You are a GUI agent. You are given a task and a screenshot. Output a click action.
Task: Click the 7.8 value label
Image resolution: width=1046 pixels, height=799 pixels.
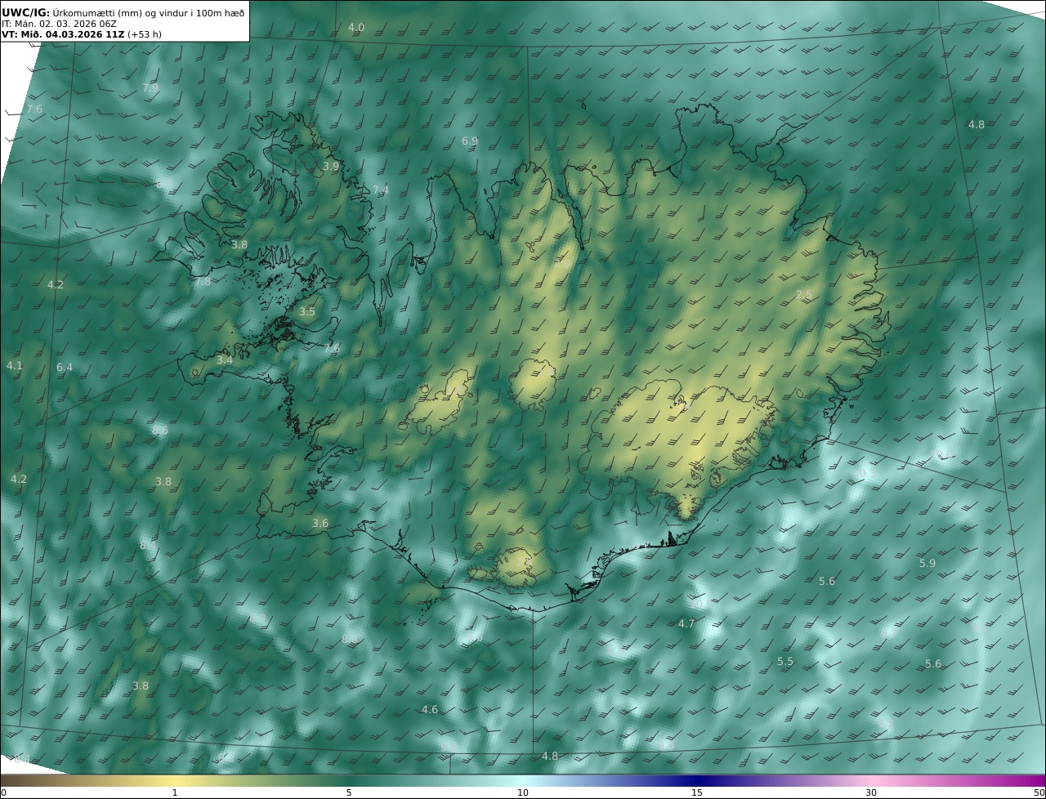coord(203,281)
